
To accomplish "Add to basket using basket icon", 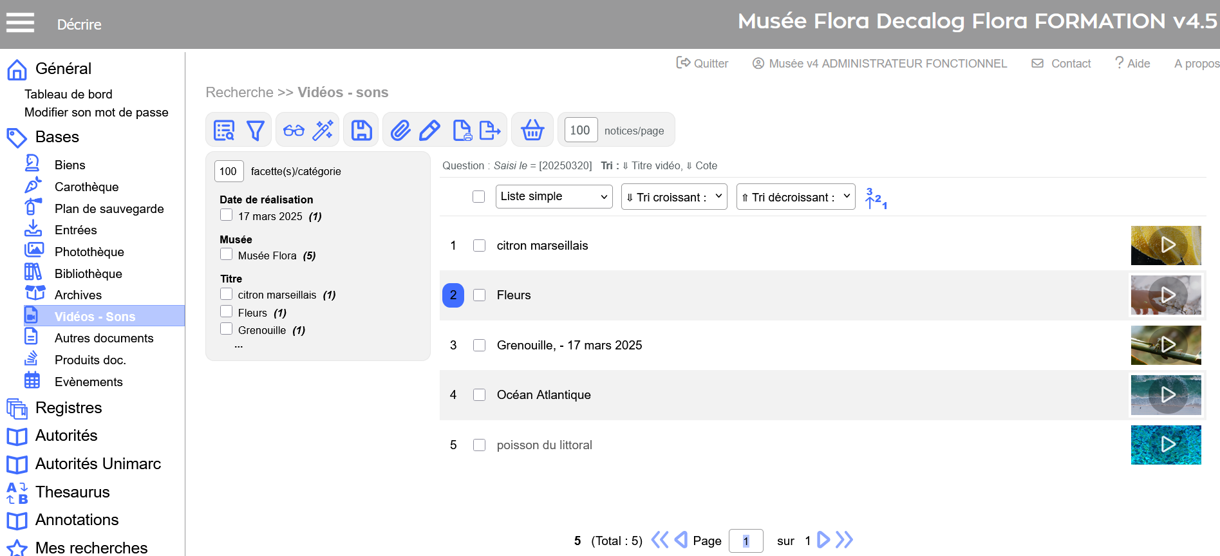I will [x=532, y=131].
